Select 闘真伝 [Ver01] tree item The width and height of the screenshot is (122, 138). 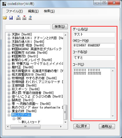tap(22, 100)
